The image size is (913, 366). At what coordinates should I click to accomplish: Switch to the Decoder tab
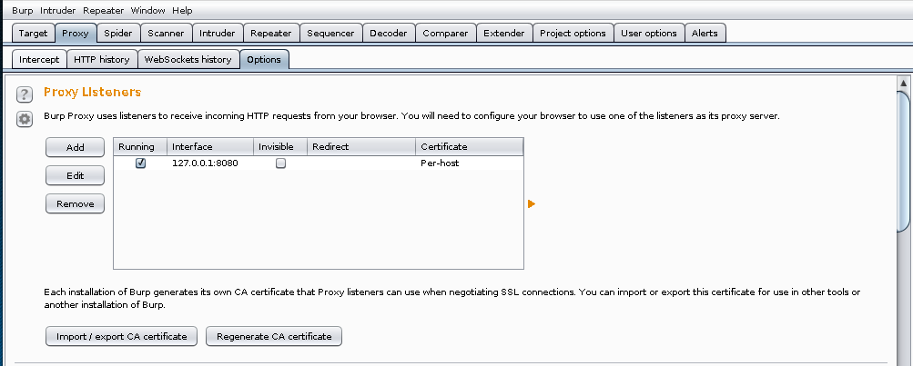[x=389, y=33]
